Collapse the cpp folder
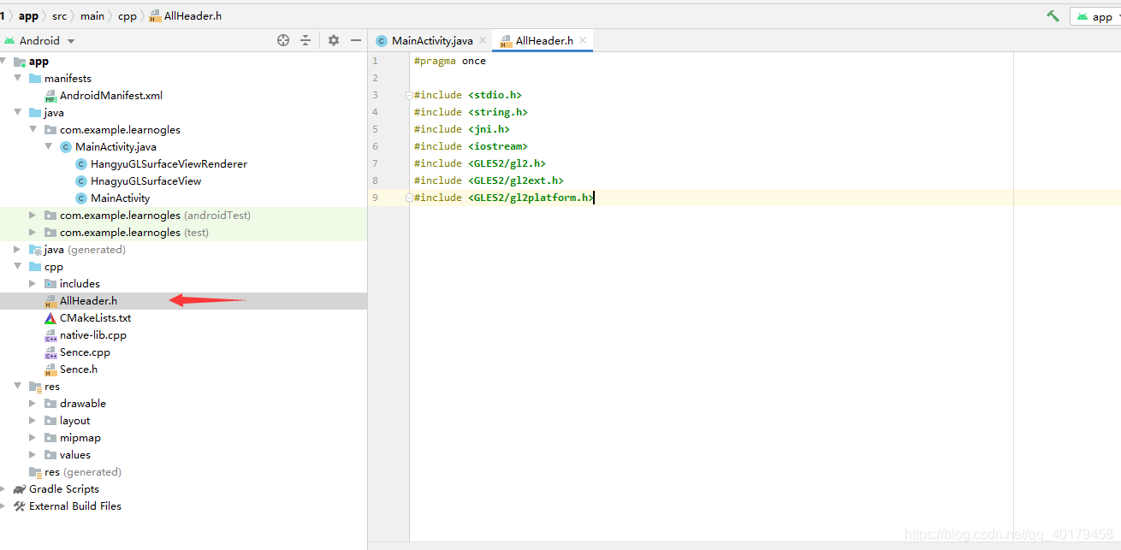The image size is (1121, 550). pyautogui.click(x=18, y=266)
